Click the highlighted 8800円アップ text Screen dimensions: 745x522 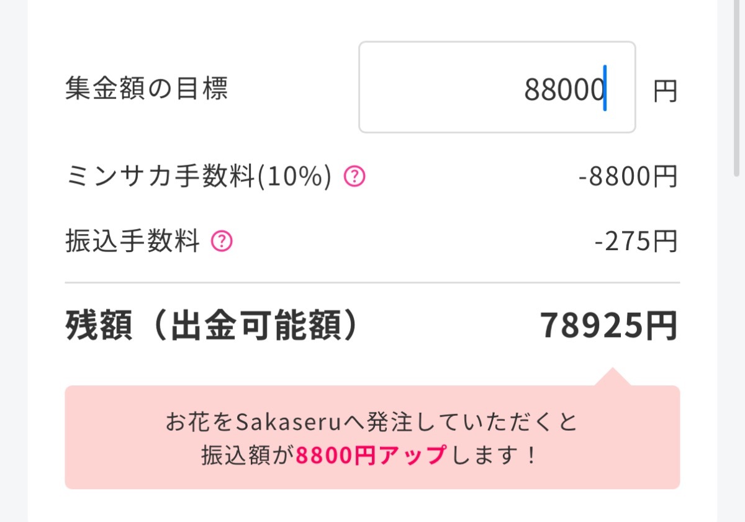click(x=371, y=456)
